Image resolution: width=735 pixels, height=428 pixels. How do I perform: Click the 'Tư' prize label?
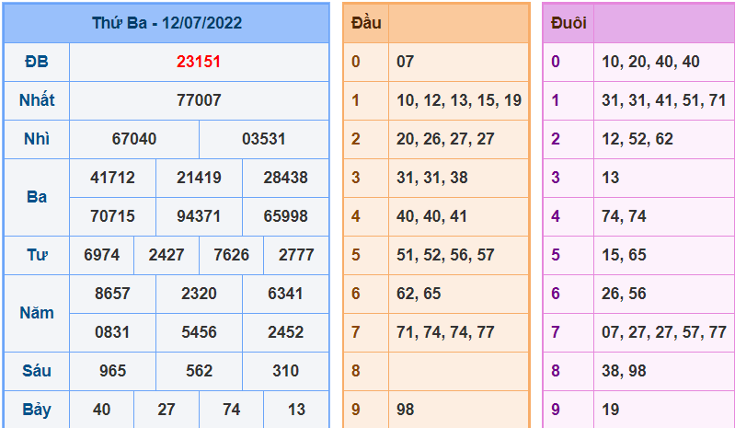click(x=37, y=255)
